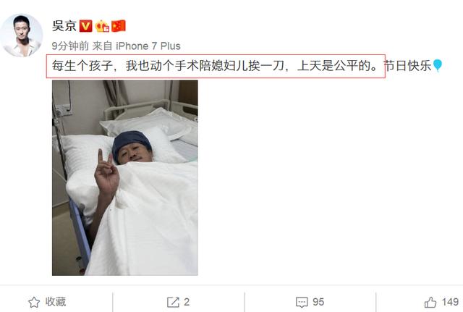Open the hospital bed photo thumbnail
This screenshot has width=463, height=312.
click(125, 178)
